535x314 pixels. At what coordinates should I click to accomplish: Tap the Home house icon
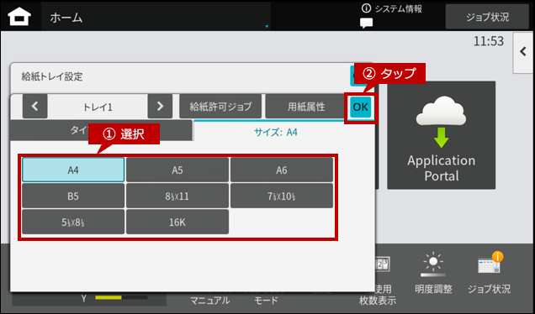(19, 16)
